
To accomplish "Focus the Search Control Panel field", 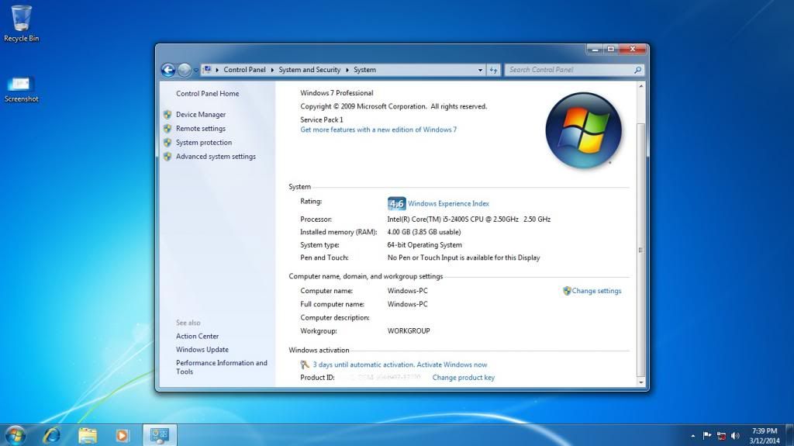I will (x=570, y=70).
